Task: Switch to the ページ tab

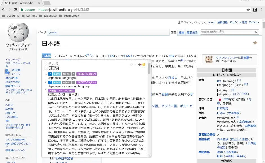Action: point(42,32)
